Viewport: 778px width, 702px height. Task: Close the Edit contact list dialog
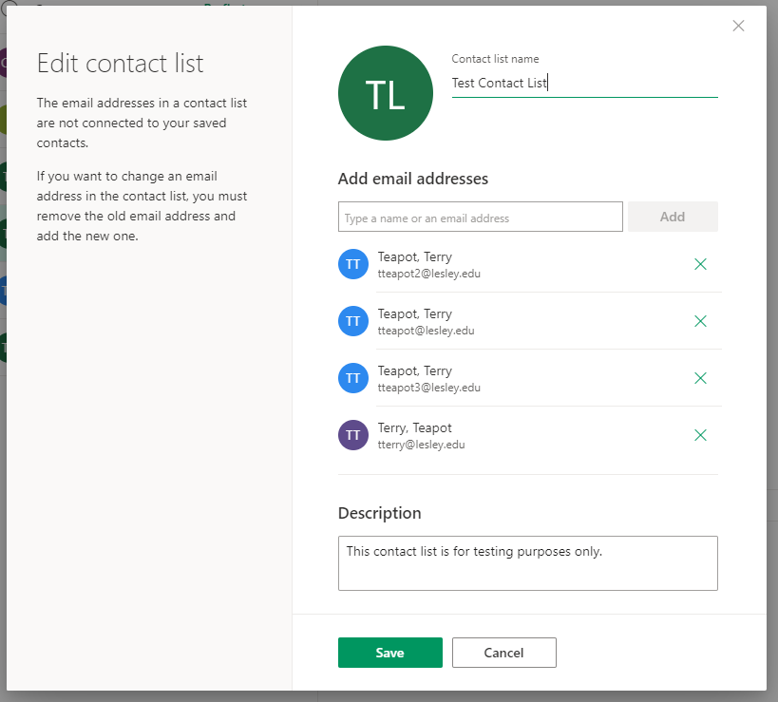pos(738,26)
